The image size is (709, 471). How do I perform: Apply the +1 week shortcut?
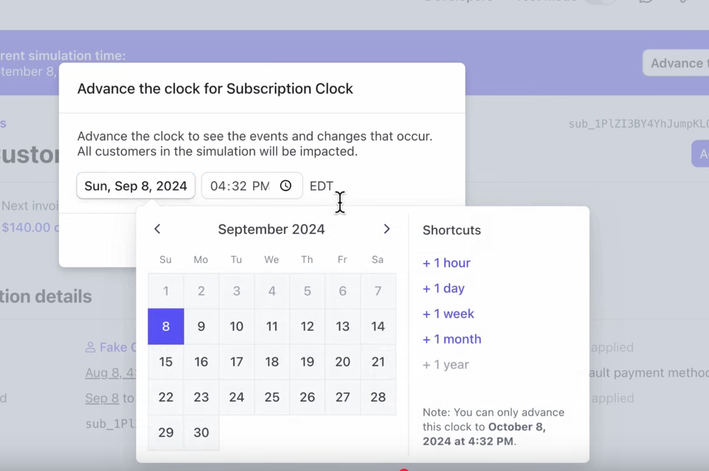tap(448, 314)
